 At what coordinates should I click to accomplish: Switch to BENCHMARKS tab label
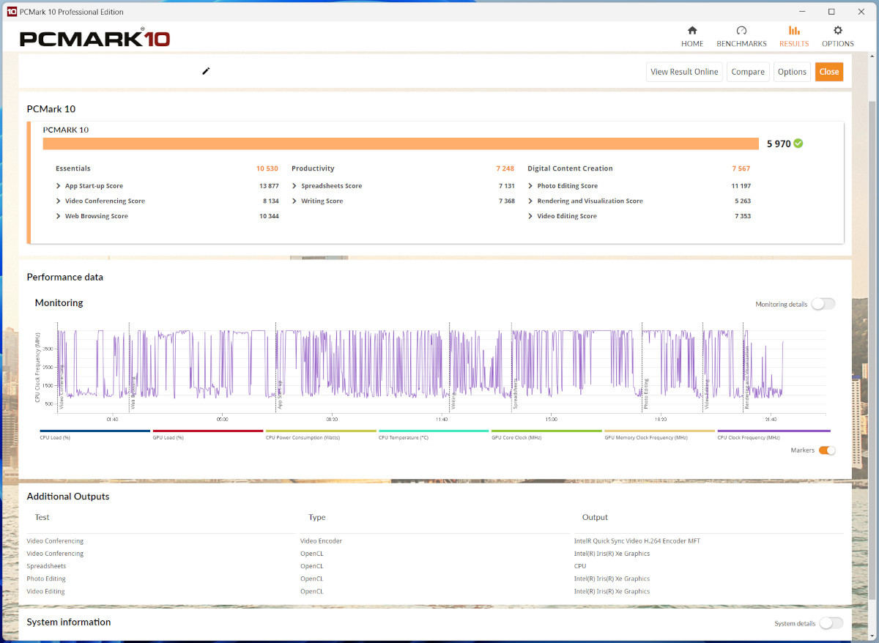(x=741, y=44)
